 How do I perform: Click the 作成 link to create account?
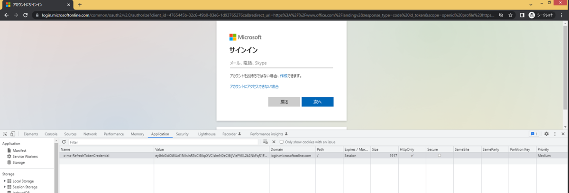point(284,76)
